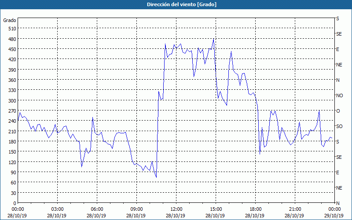Click the 'SO' compass label on right axis
Screen dimensions: 352x220
click(x=339, y=126)
